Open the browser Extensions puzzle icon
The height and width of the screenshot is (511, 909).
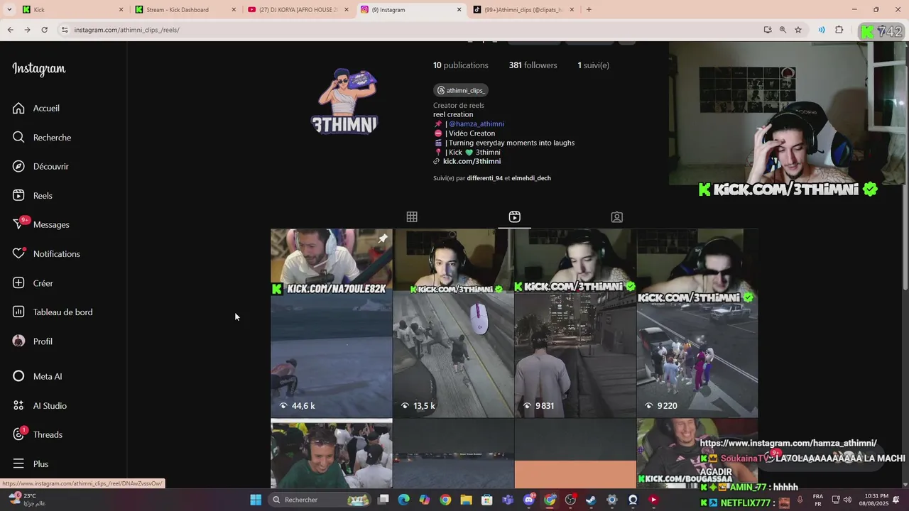click(839, 30)
